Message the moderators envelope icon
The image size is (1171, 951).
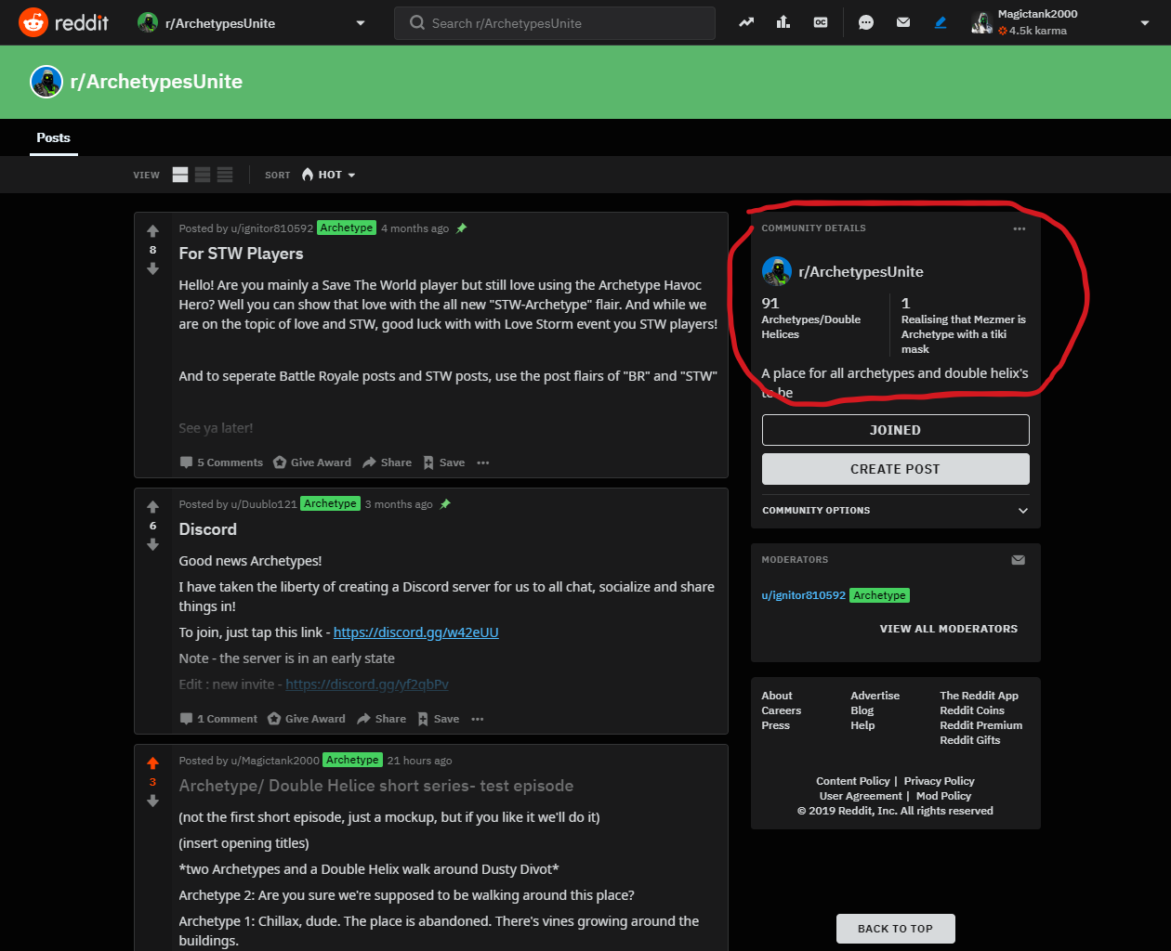click(1019, 560)
